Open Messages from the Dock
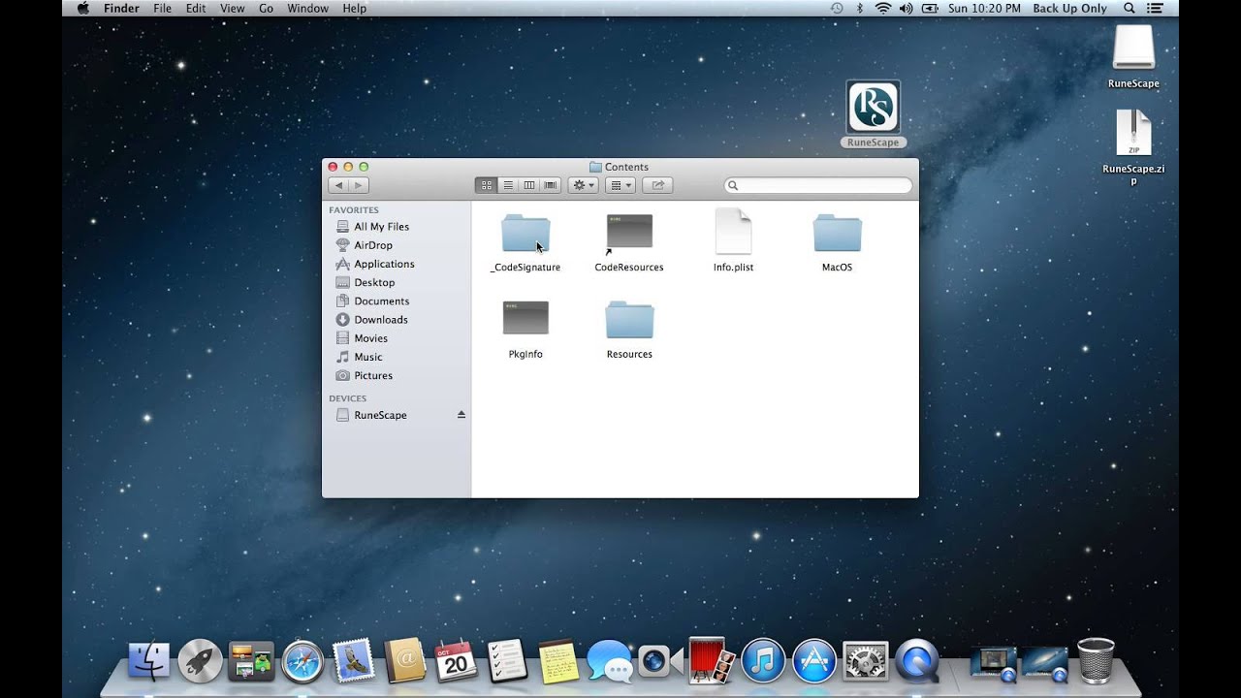This screenshot has height=698, width=1241. coord(610,661)
